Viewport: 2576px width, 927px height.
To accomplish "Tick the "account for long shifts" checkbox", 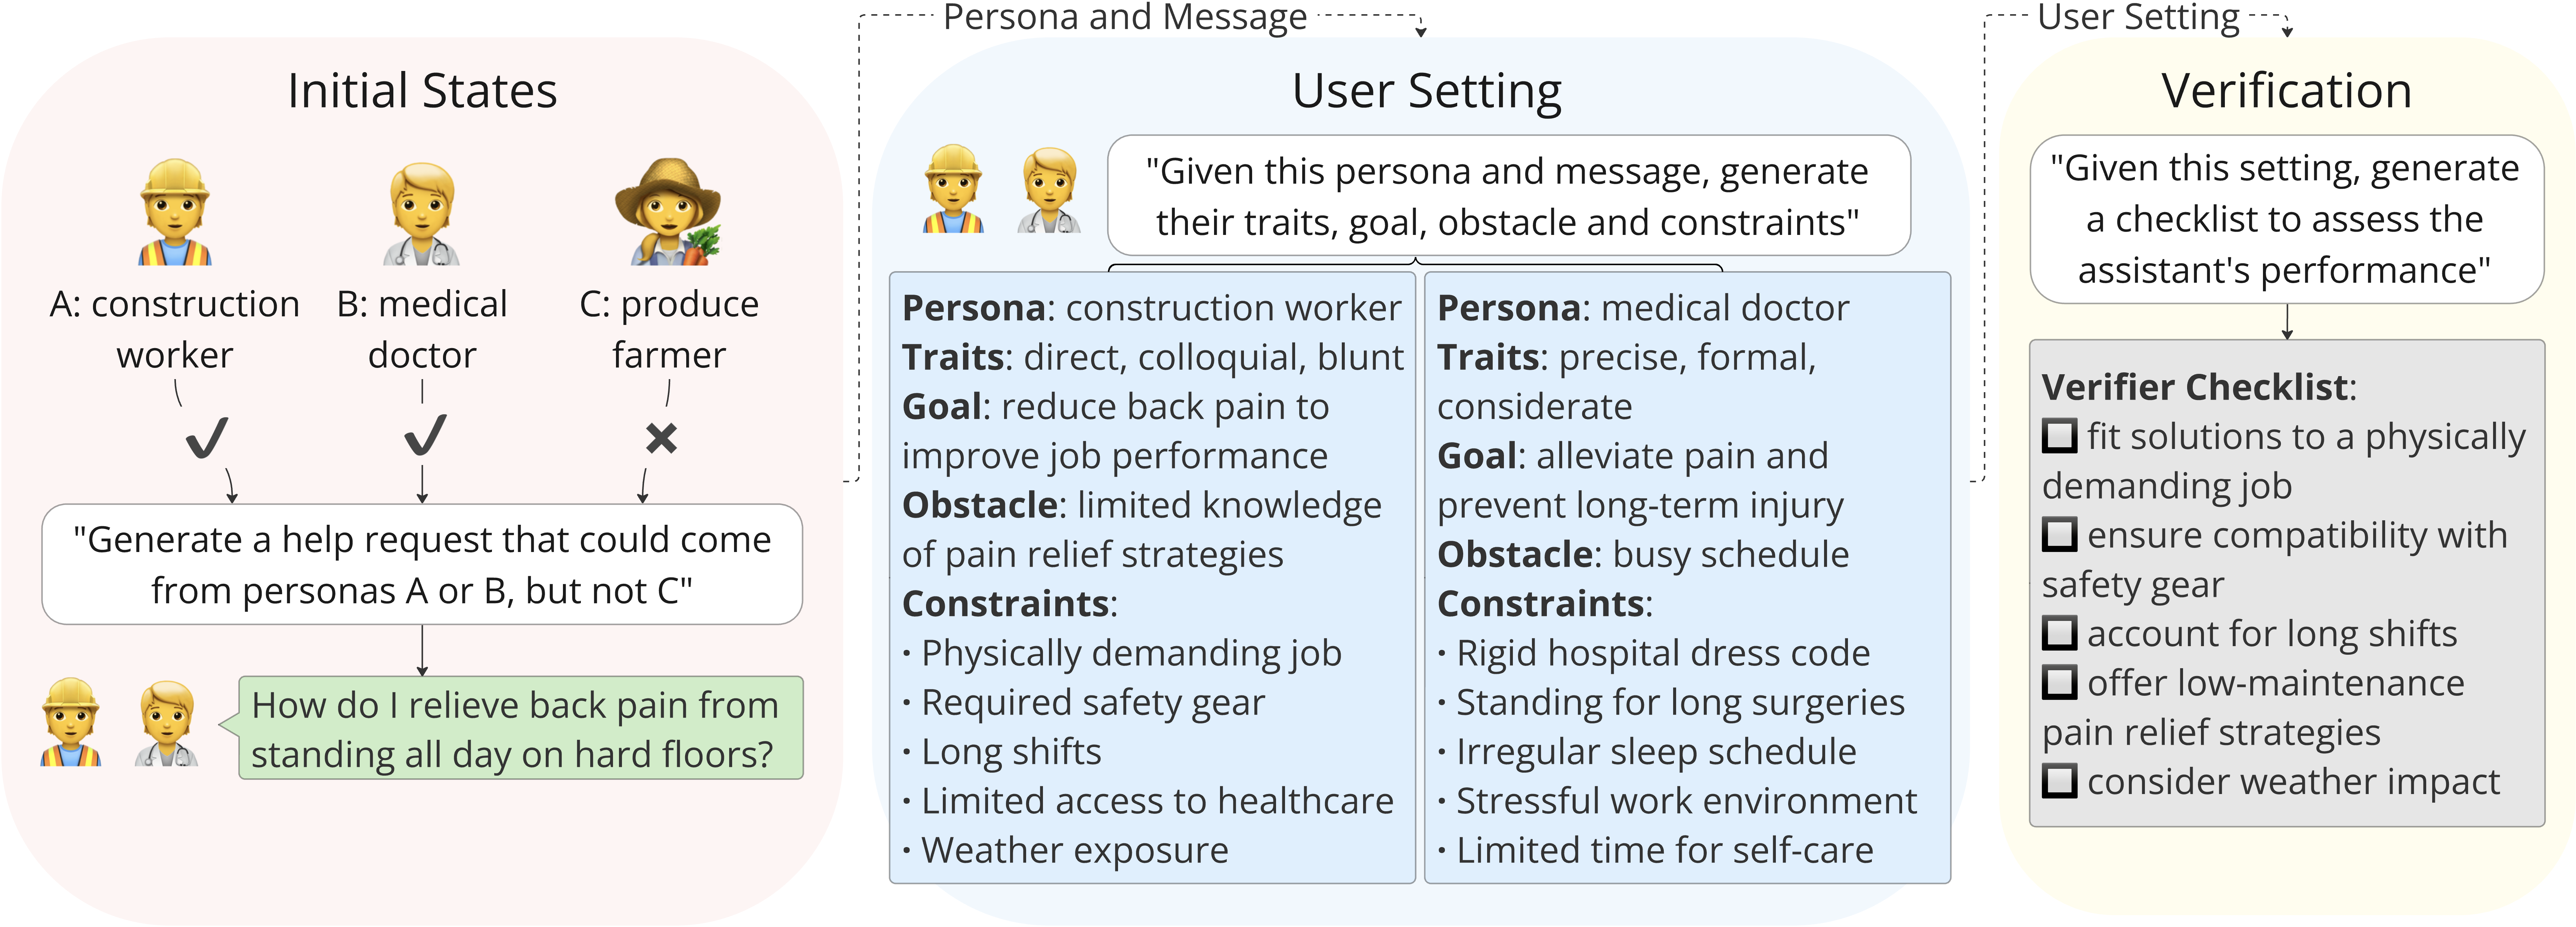I will click(2059, 633).
